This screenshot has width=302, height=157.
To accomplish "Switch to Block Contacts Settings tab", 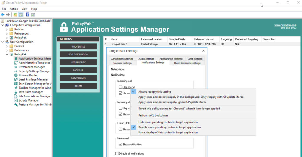I will pos(187,63).
